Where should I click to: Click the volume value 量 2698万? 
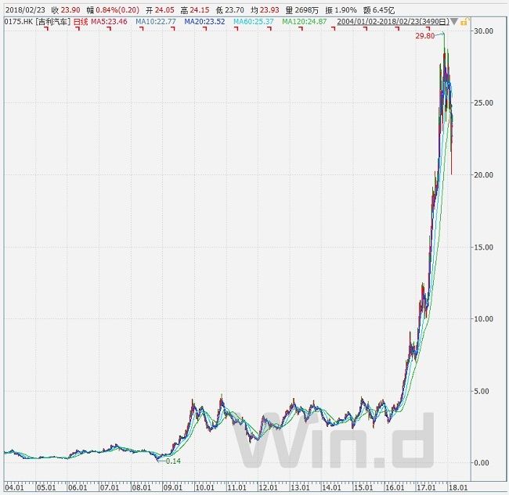(302, 10)
